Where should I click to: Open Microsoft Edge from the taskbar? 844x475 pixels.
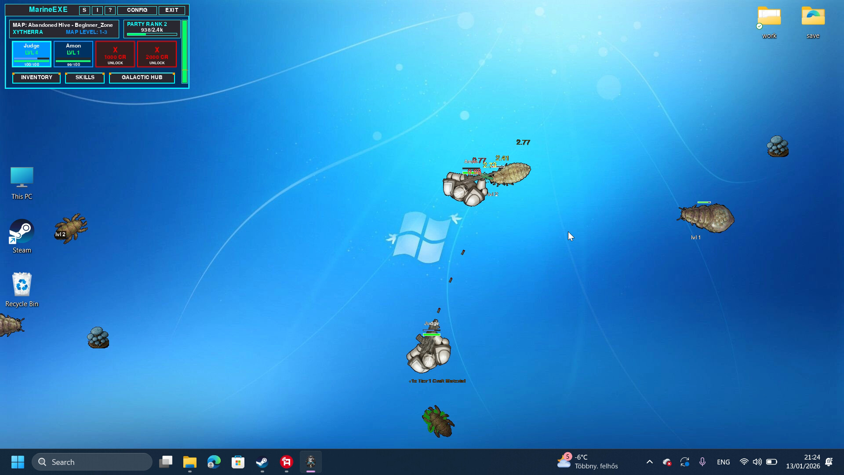(x=213, y=462)
